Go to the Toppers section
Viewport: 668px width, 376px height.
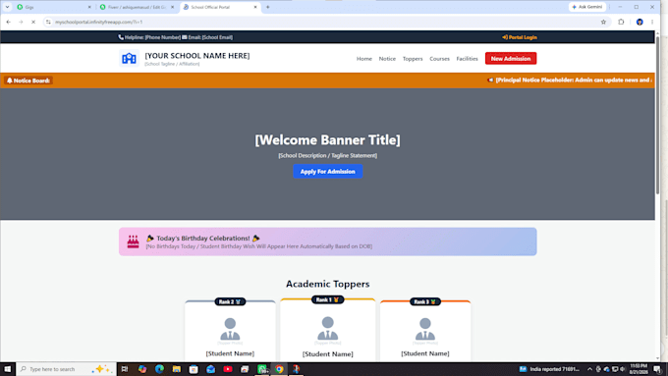(x=413, y=59)
